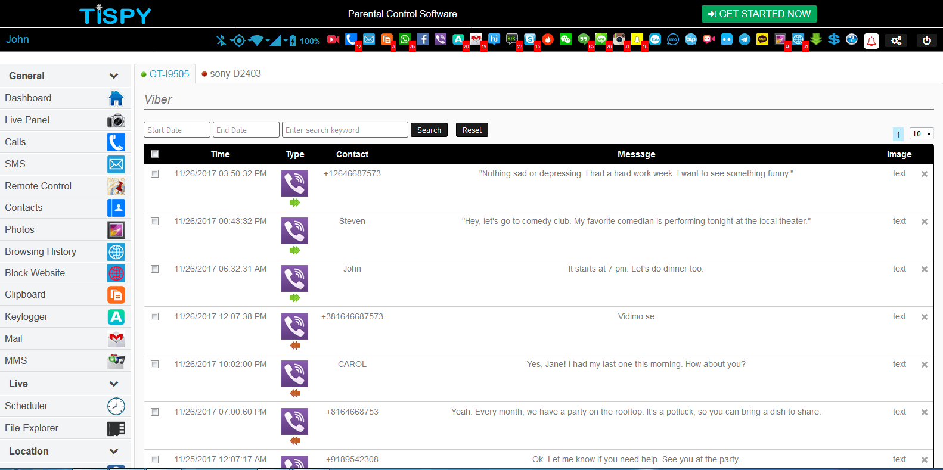Click the power logout icon
The image size is (943, 470).
(x=926, y=41)
